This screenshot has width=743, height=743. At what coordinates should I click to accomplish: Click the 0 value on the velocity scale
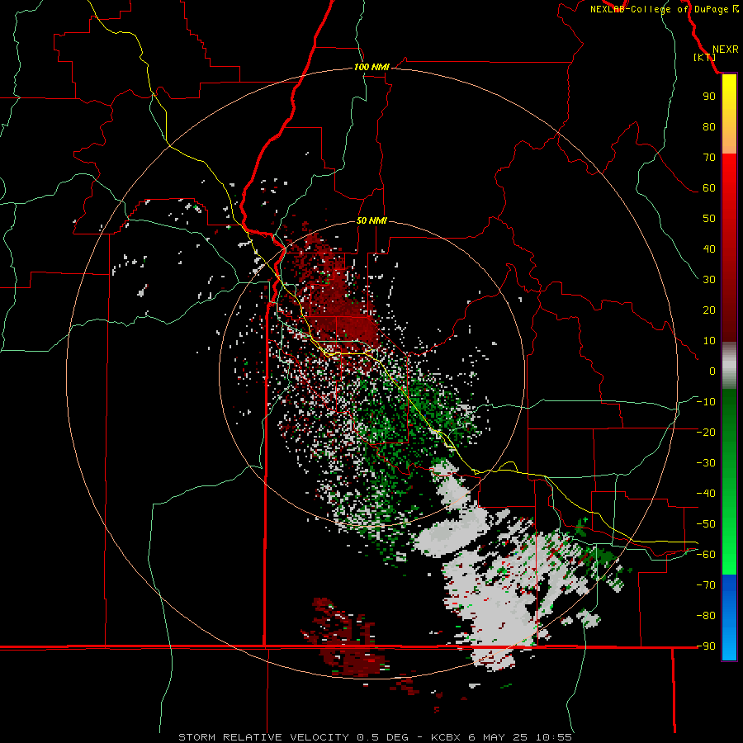pos(712,371)
